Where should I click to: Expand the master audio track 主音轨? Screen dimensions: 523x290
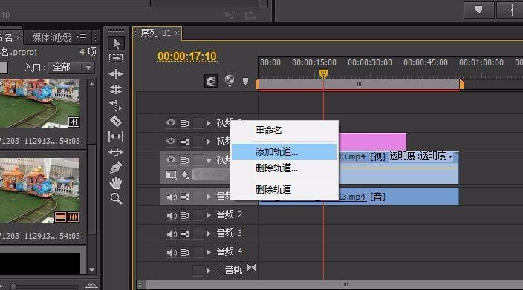pyautogui.click(x=209, y=271)
